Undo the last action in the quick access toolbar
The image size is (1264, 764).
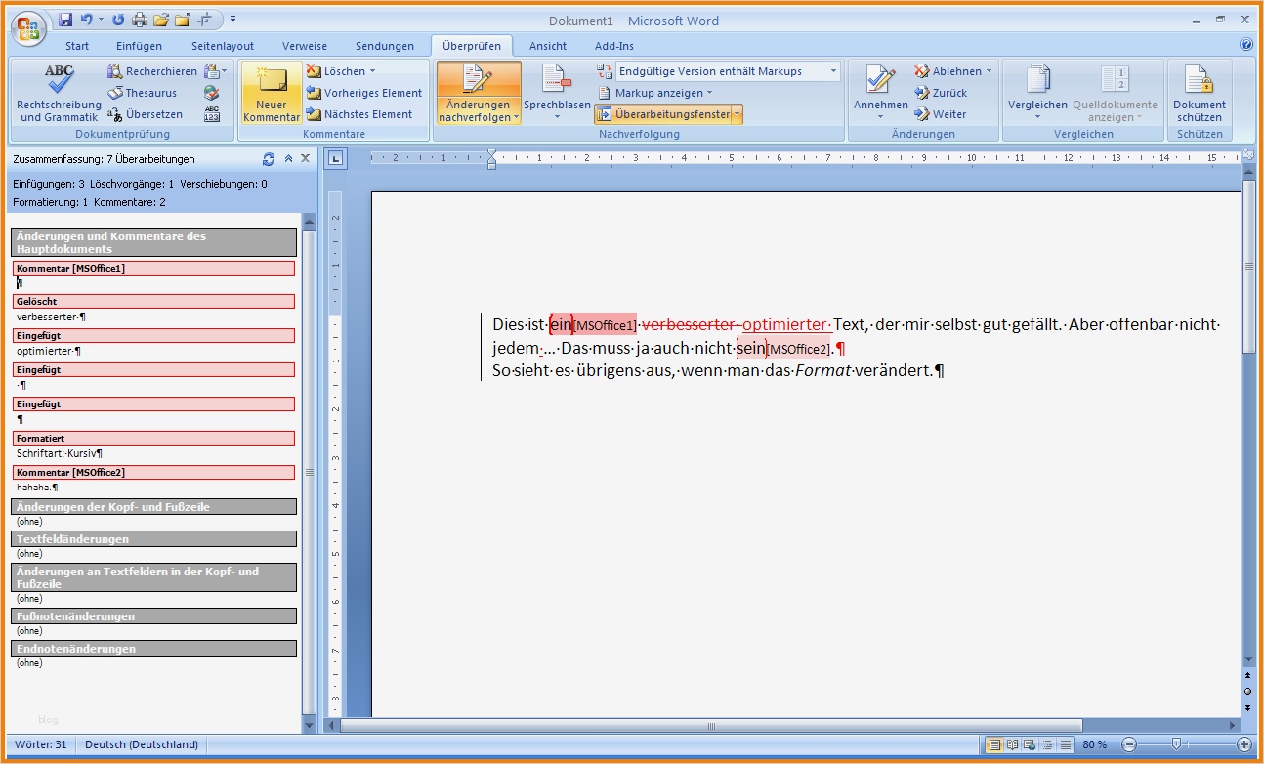click(87, 20)
